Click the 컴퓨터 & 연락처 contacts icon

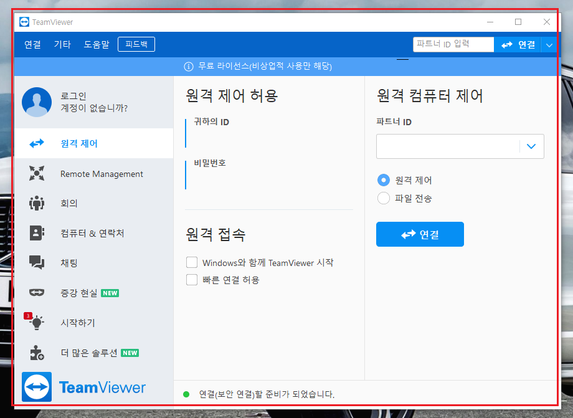(x=37, y=233)
